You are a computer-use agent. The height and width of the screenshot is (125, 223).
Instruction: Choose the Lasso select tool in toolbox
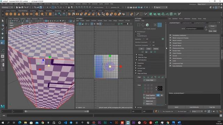pyautogui.click(x=2, y=25)
